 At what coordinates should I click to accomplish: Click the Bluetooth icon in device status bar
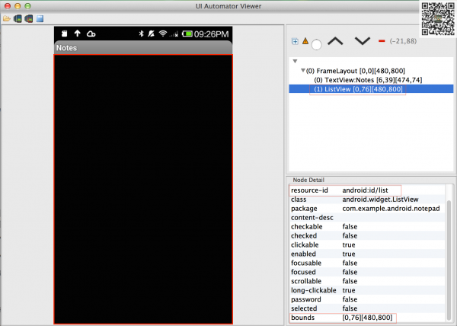pyautogui.click(x=141, y=34)
